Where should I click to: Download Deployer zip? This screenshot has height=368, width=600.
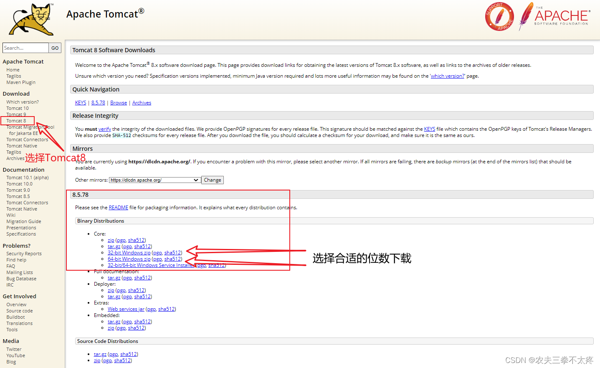(111, 290)
